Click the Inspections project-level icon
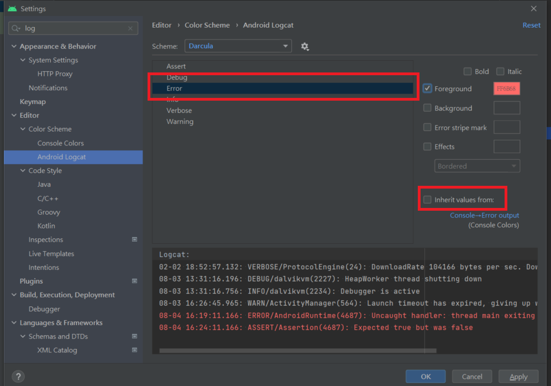Screen dimensions: 551x386 coord(134,239)
